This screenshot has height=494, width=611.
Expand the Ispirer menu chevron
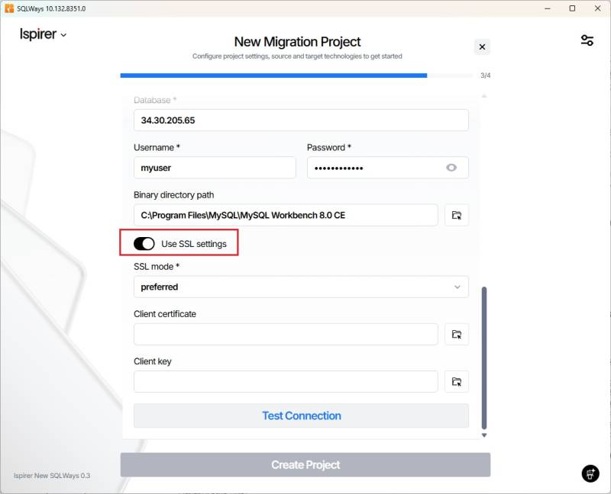[63, 35]
